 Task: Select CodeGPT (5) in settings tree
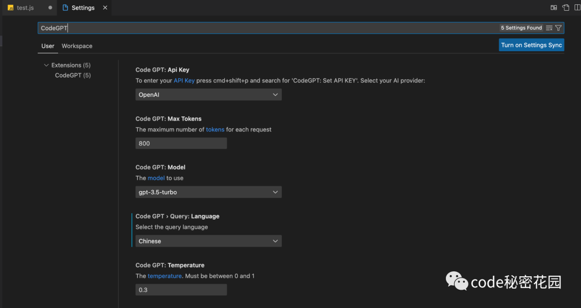[x=73, y=75]
